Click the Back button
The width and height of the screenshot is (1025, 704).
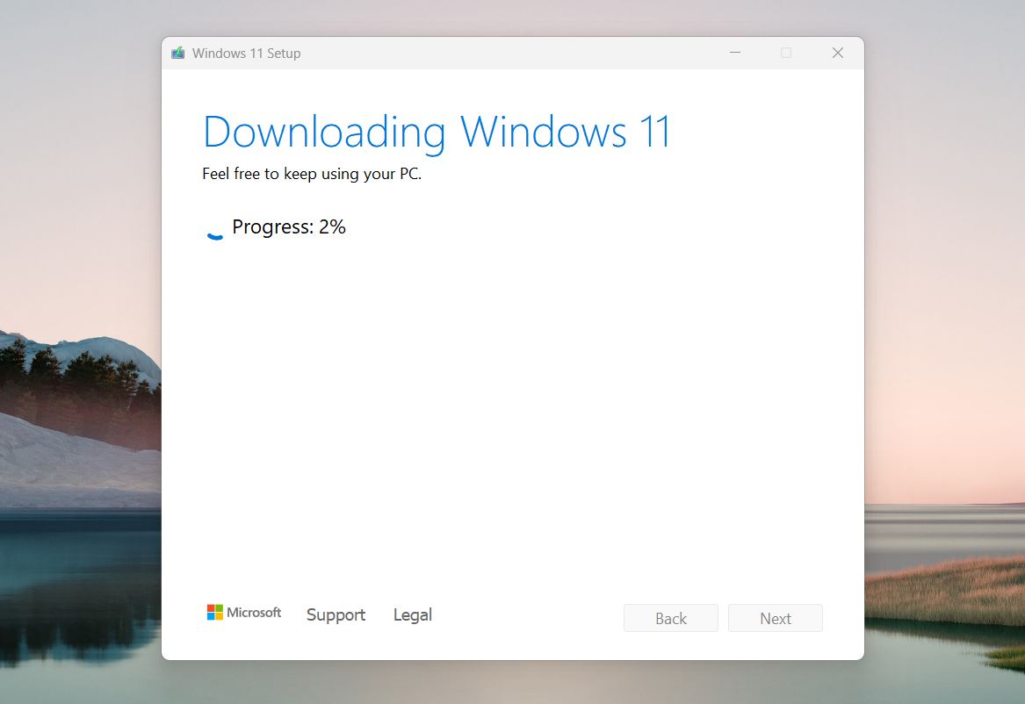click(x=671, y=618)
